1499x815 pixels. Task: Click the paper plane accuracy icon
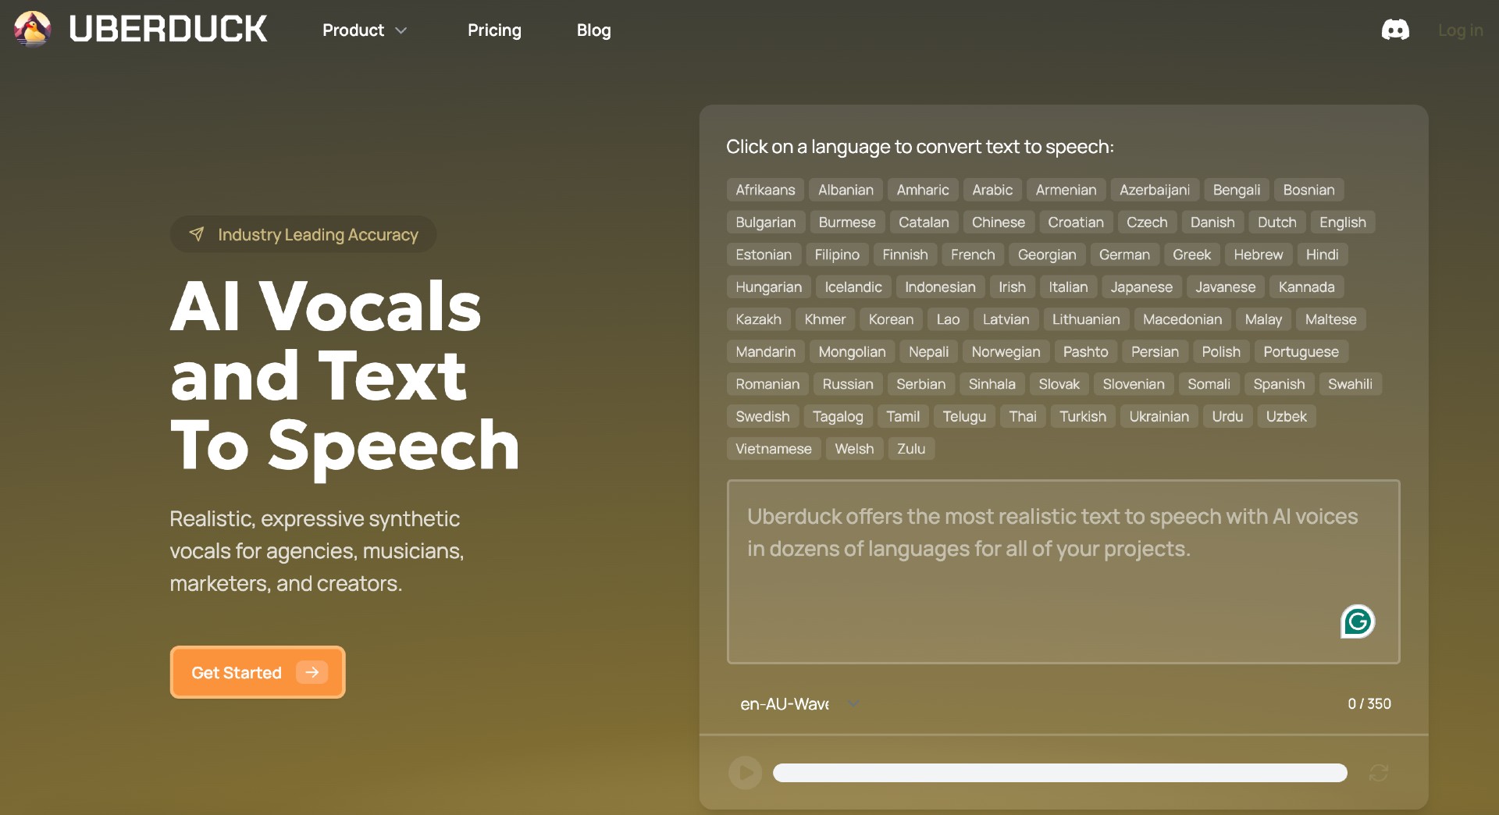pos(197,234)
